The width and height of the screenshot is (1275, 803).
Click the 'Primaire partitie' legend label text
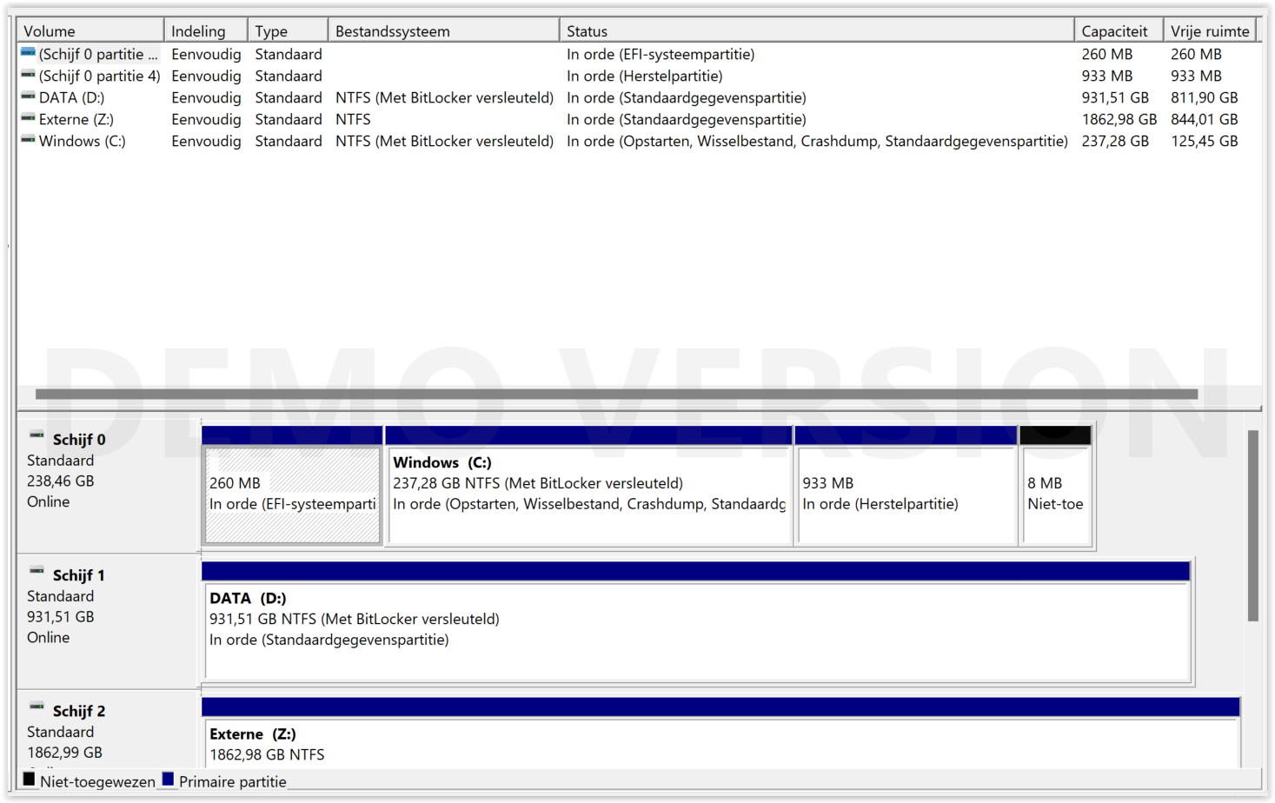click(x=233, y=781)
